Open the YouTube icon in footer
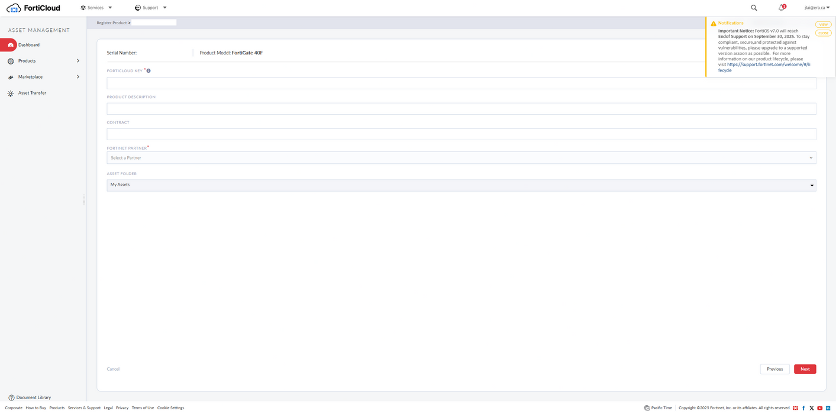The width and height of the screenshot is (836, 414). pyautogui.click(x=820, y=408)
